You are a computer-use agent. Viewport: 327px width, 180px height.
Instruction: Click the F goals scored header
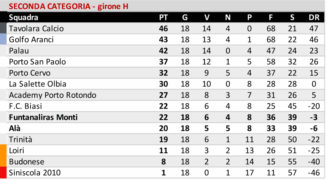tap(271, 18)
